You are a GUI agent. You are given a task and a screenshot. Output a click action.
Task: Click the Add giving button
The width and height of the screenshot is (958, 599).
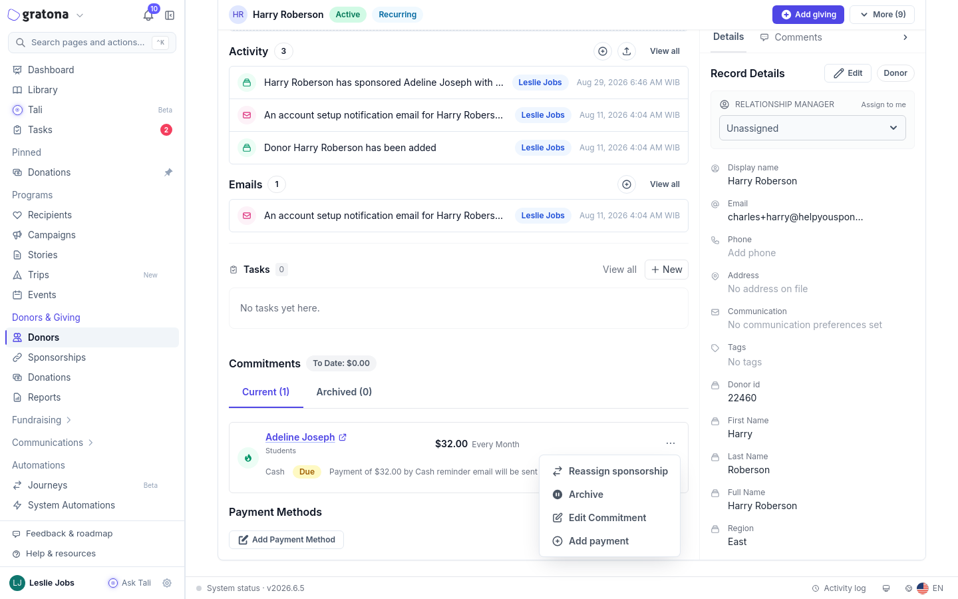coord(808,15)
